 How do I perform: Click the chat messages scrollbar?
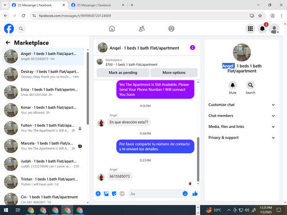click(x=198, y=159)
